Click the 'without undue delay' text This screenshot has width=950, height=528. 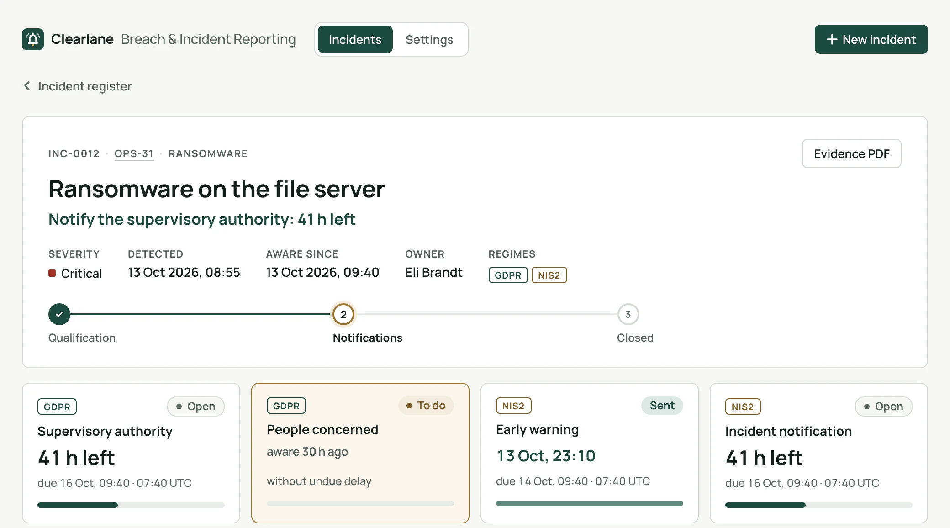tap(319, 481)
